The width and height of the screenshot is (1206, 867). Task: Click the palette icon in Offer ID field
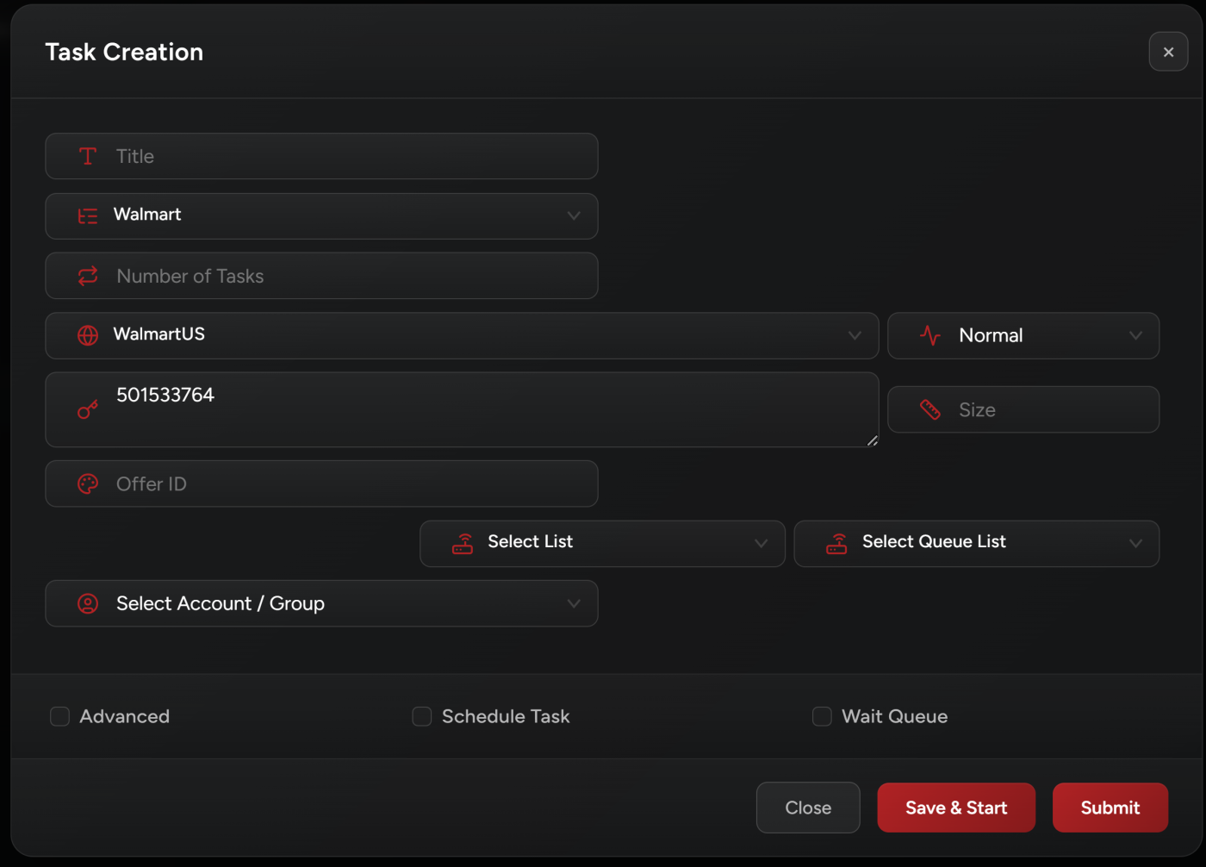click(88, 483)
